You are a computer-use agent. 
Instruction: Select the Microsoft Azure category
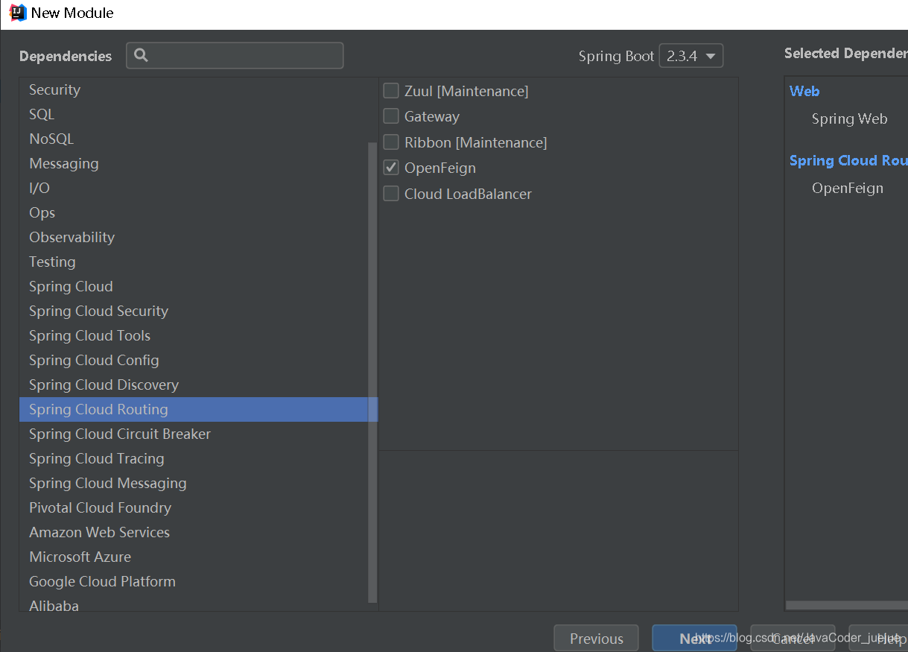click(194, 557)
